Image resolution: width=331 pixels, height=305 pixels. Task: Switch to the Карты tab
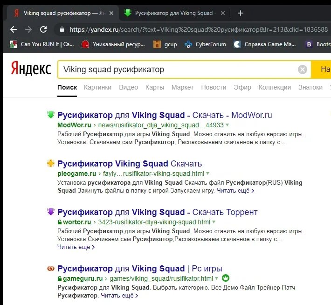click(x=154, y=87)
